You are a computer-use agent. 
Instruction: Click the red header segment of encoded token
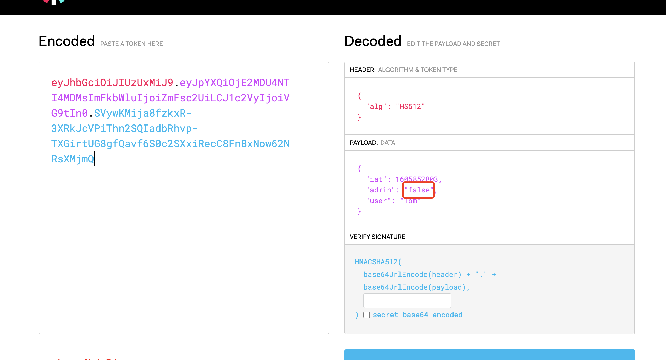point(112,83)
